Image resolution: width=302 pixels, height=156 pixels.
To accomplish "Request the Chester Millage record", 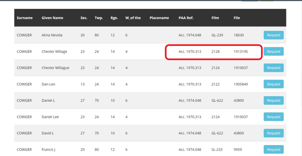I will click(x=273, y=52).
